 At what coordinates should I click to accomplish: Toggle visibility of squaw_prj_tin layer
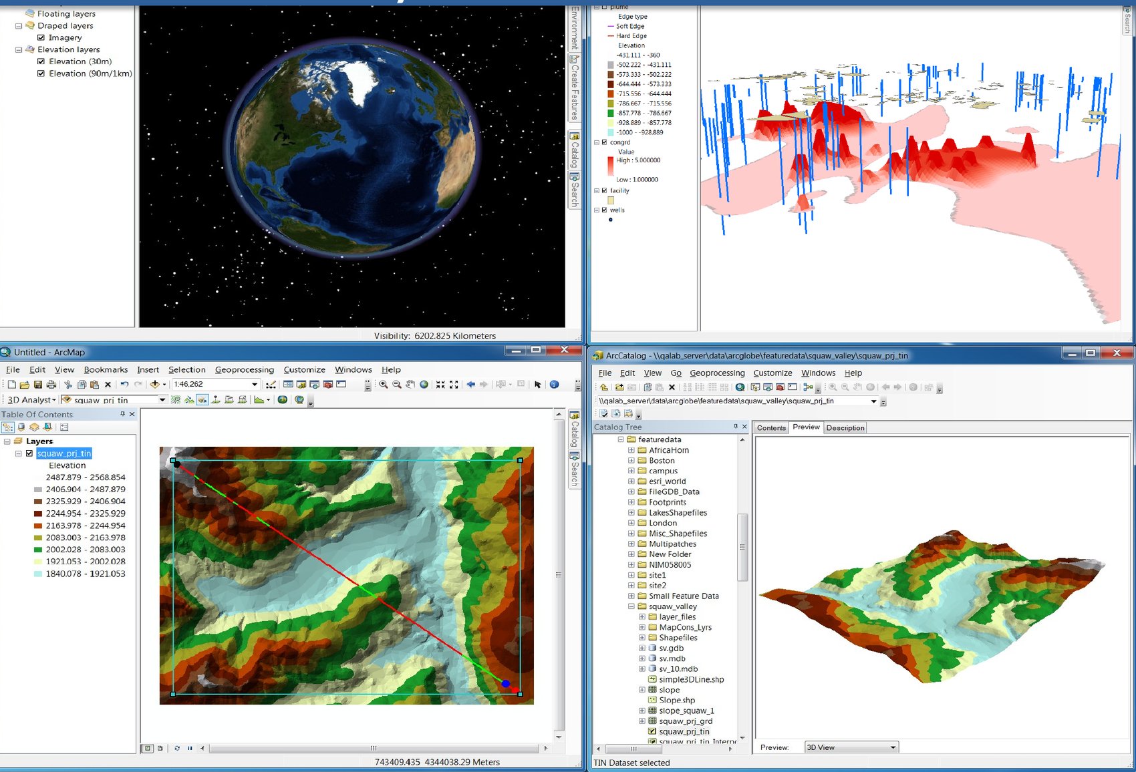[x=29, y=453]
